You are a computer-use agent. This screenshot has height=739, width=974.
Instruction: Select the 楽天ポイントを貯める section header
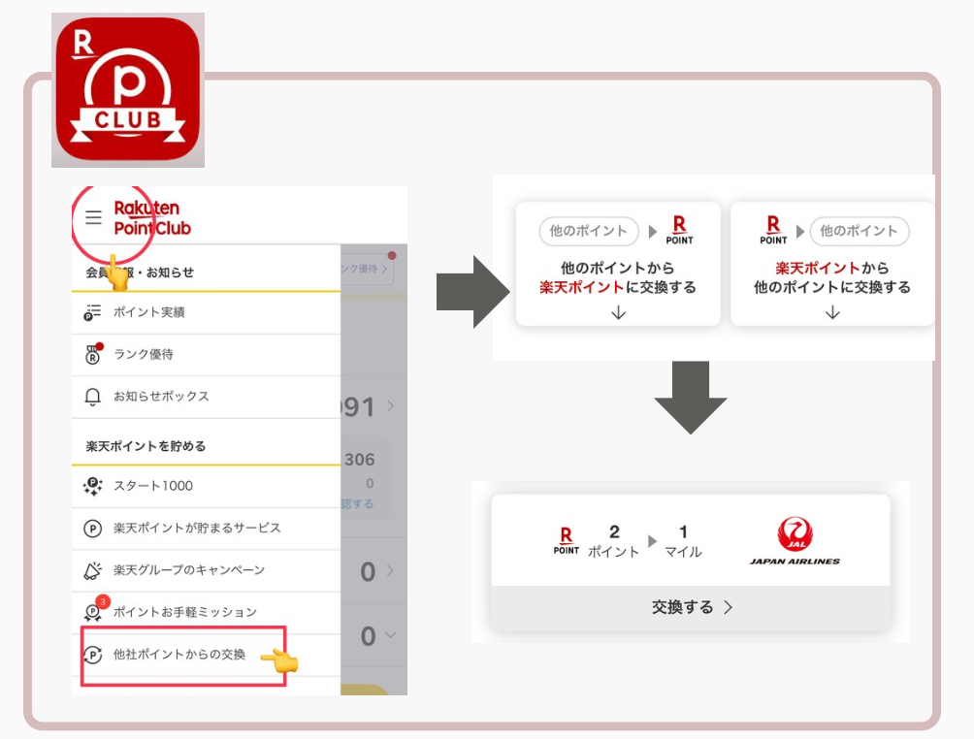click(146, 446)
